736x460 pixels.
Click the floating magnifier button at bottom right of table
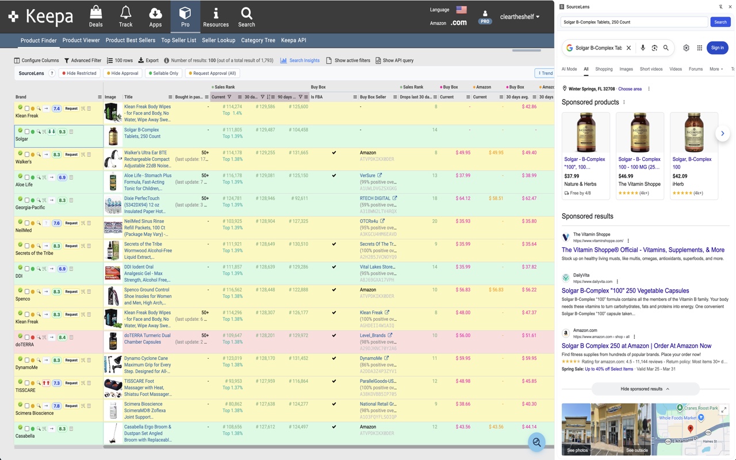(536, 442)
